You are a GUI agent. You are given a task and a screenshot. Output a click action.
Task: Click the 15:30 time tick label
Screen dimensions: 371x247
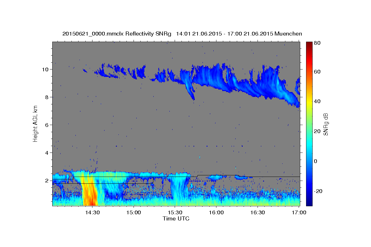point(175,212)
